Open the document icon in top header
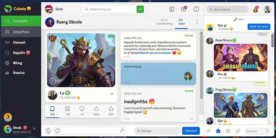This screenshot has width=276, height=138. tap(172, 9)
